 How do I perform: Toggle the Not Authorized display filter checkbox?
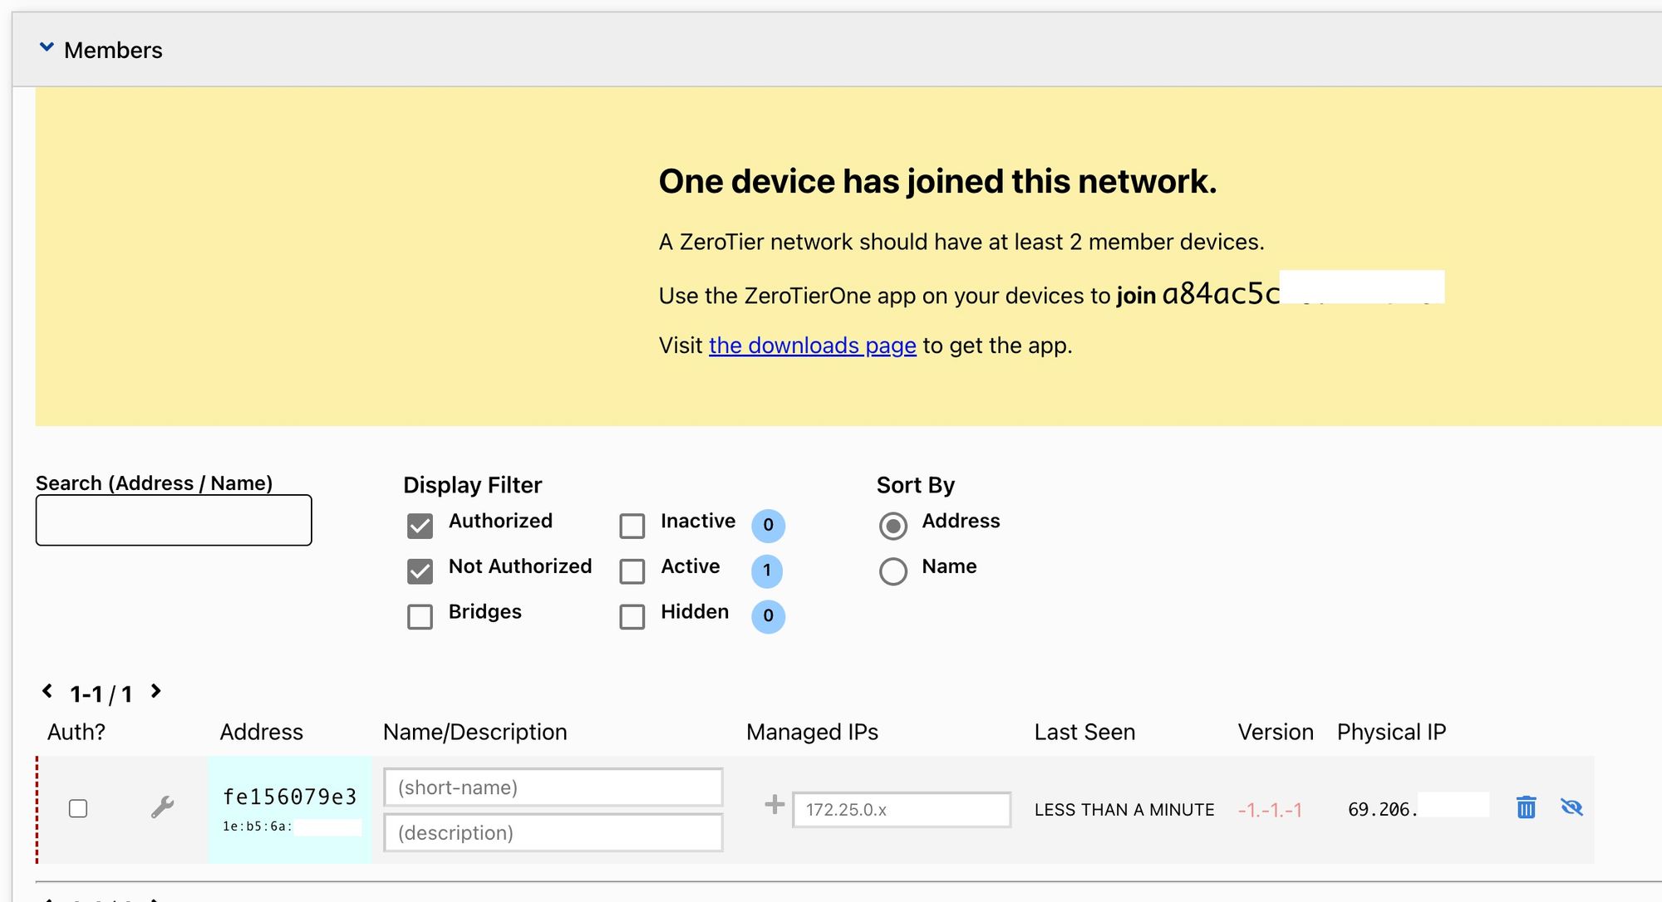click(x=419, y=567)
